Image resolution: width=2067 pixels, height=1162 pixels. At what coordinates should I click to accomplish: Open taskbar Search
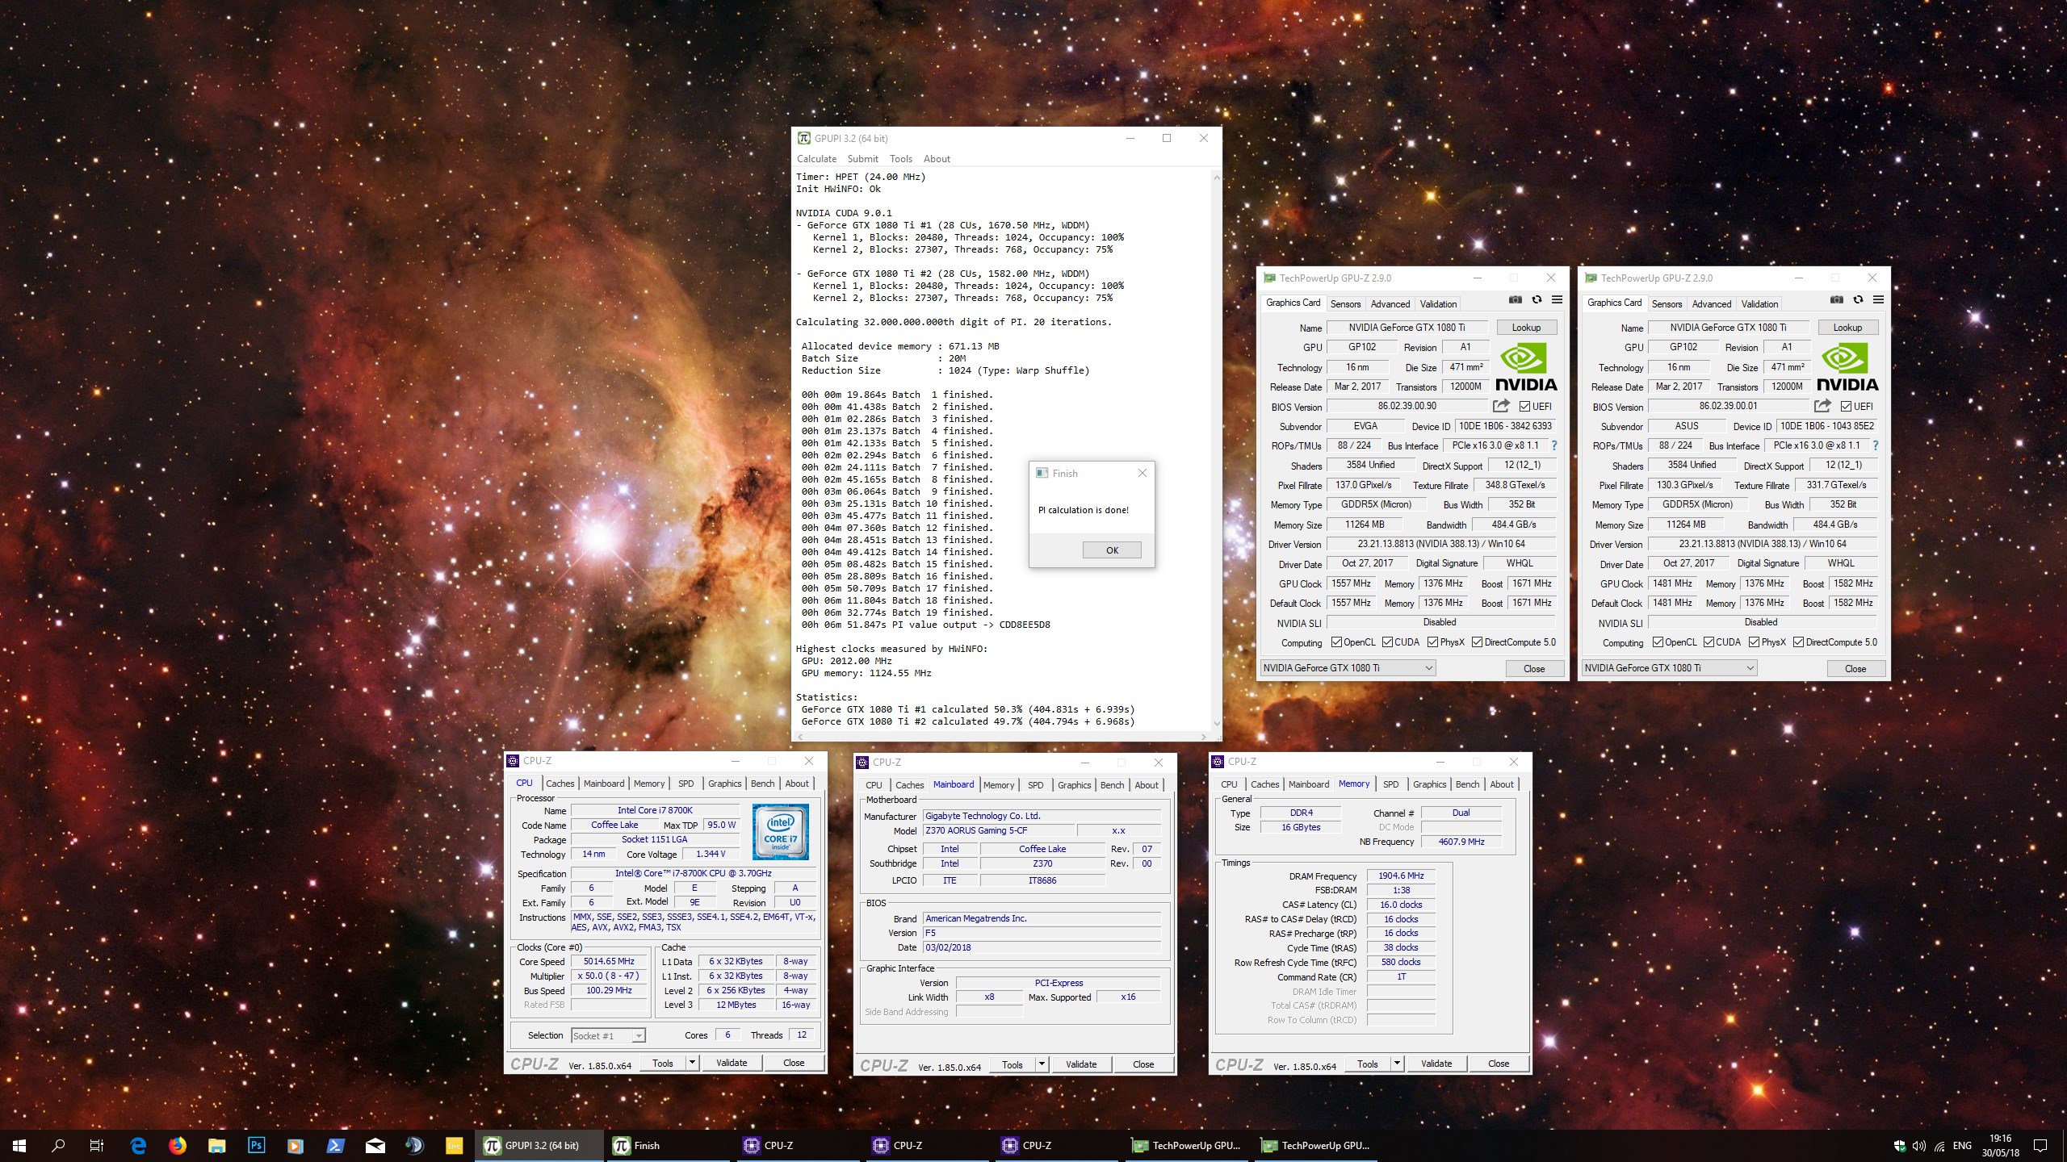tap(58, 1145)
